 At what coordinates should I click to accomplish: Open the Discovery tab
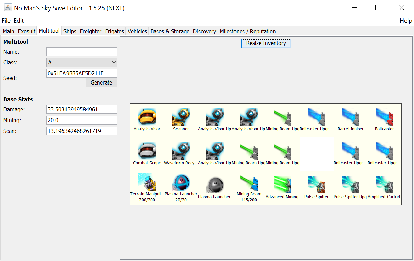pos(204,31)
